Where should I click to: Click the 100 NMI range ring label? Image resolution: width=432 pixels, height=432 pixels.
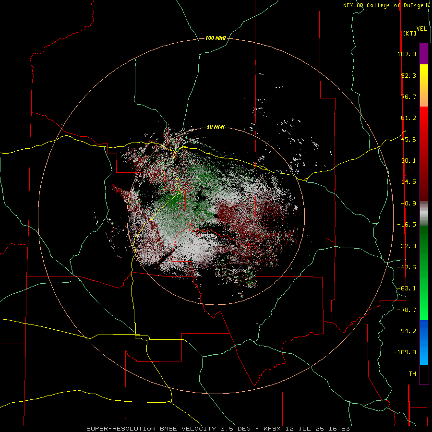(216, 38)
